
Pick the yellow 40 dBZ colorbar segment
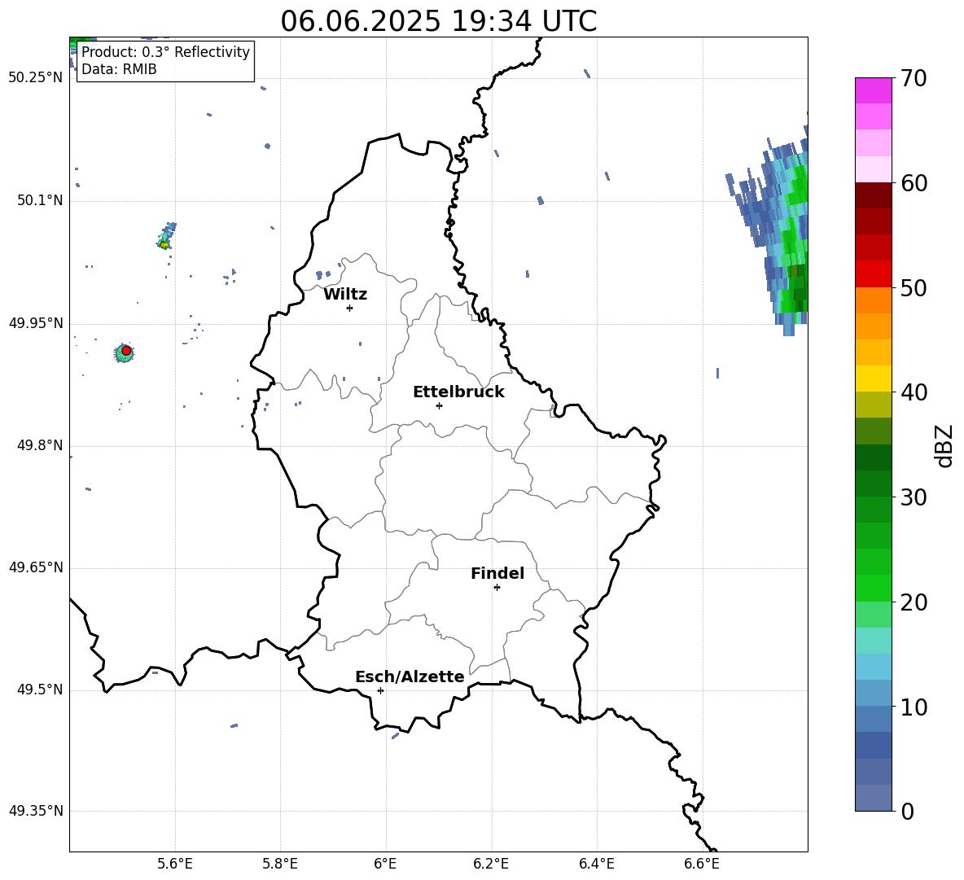(x=873, y=379)
